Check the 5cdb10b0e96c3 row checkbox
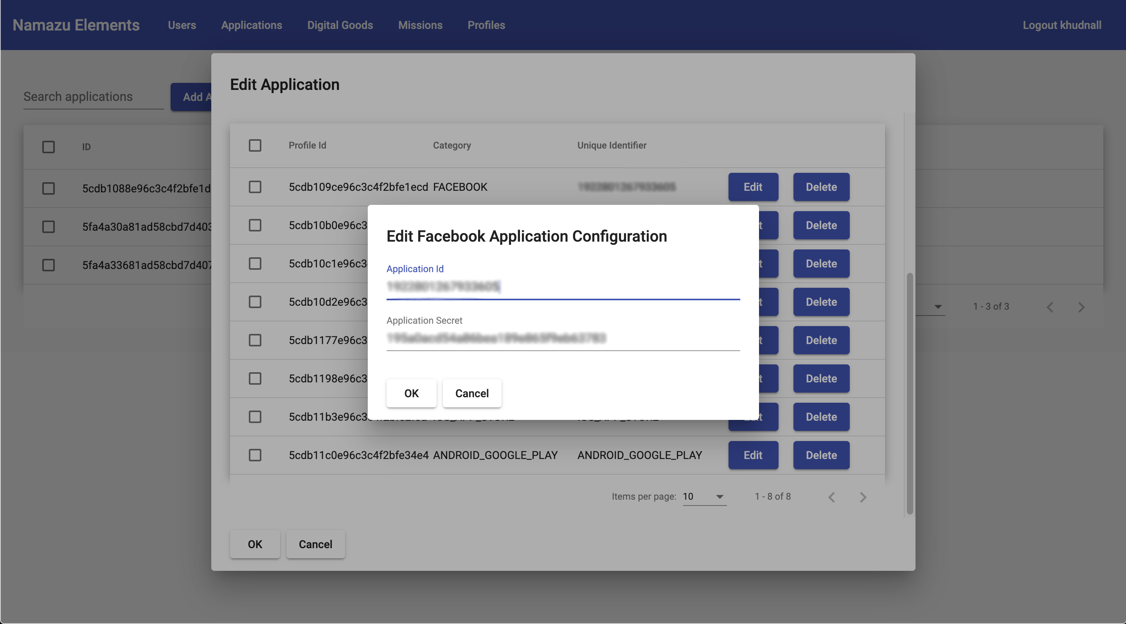Screen dimensions: 1126x624 pyautogui.click(x=255, y=225)
